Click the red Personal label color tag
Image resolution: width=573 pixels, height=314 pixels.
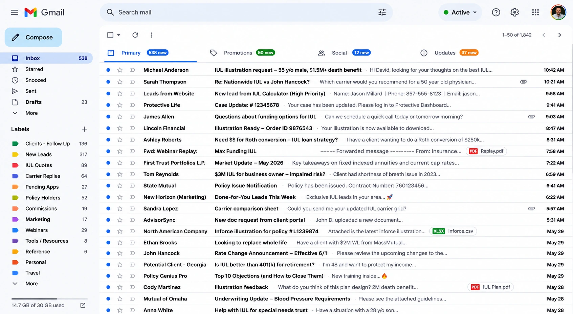[x=15, y=262]
